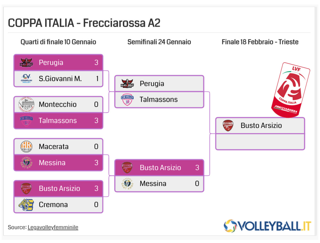Click the Semifinali 24 Gennaio heading

pyautogui.click(x=159, y=42)
